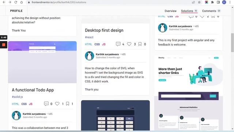Image resolution: width=234 pixels, height=132 pixels.
Task: Click CSS label on Desktop first design
Action: click(x=97, y=44)
